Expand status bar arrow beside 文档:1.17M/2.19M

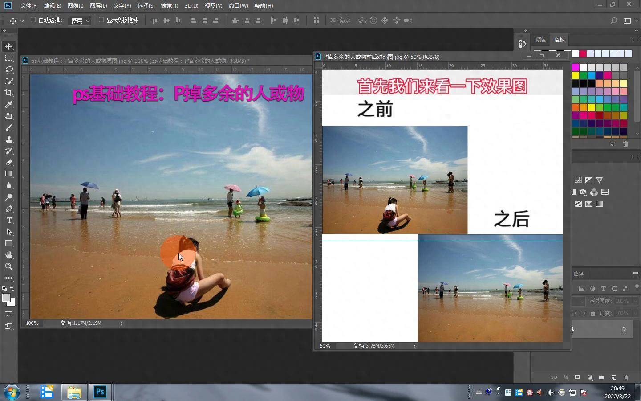[121, 323]
